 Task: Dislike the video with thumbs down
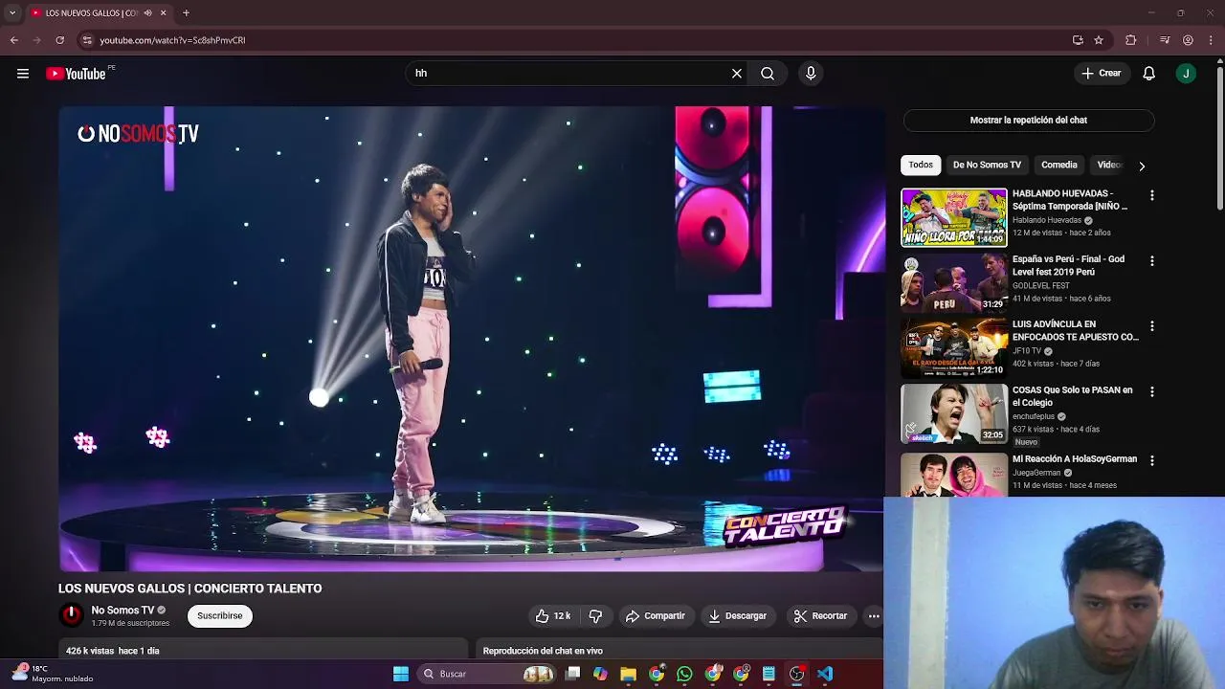coord(595,616)
